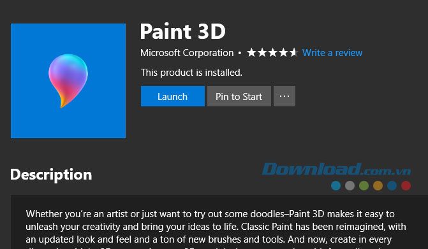Launch the Paint 3D app

[173, 96]
